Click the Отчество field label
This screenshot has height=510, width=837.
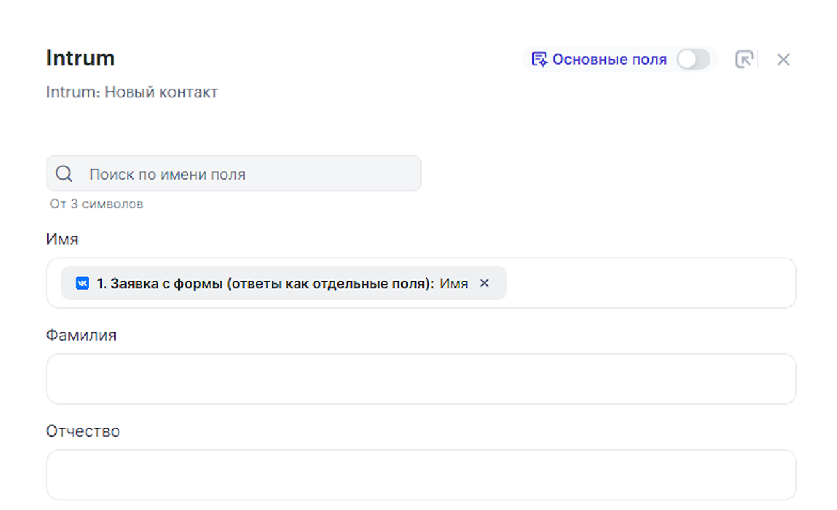pyautogui.click(x=83, y=431)
